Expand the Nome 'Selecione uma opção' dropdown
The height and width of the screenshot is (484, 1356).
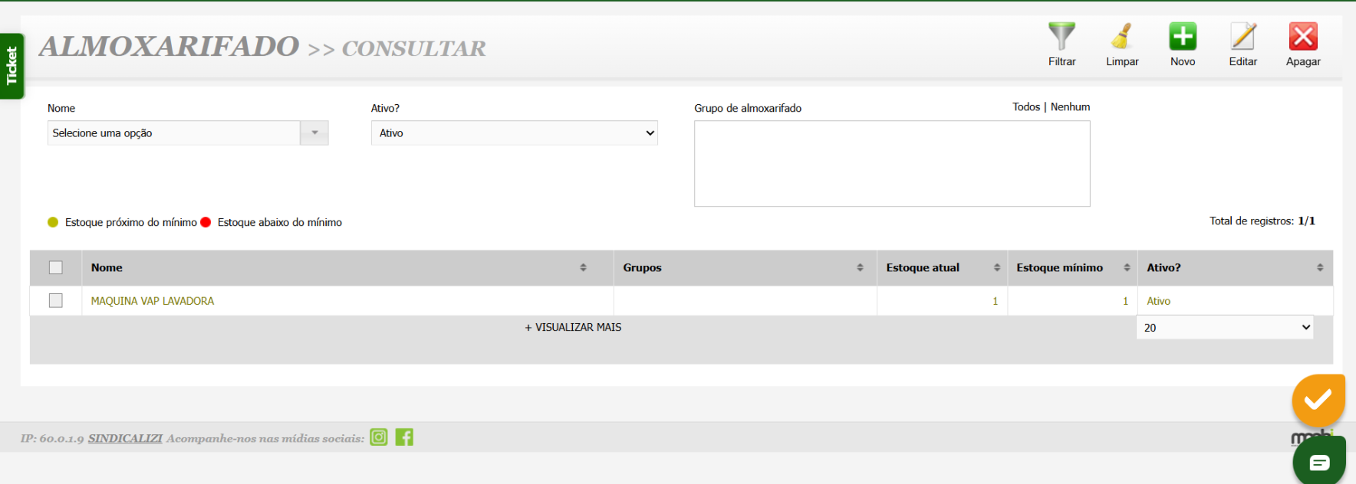(314, 133)
